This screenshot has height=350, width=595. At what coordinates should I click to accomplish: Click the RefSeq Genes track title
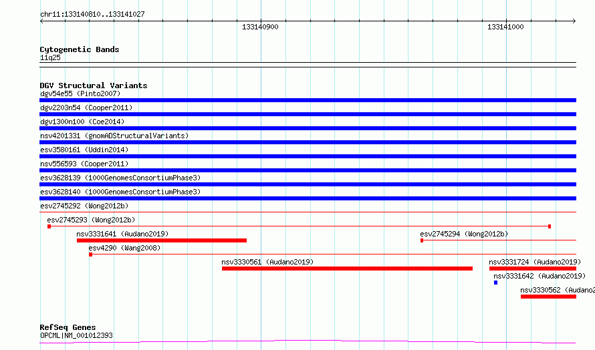(x=68, y=327)
